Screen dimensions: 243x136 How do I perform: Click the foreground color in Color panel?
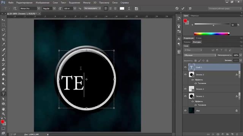click(x=185, y=21)
